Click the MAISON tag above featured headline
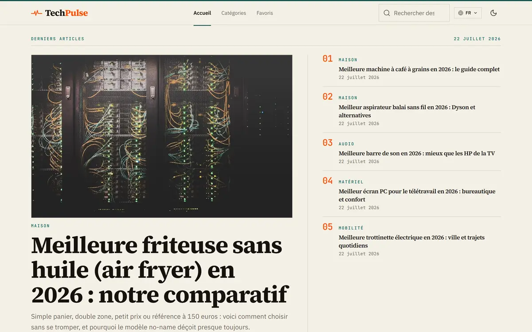 40,226
